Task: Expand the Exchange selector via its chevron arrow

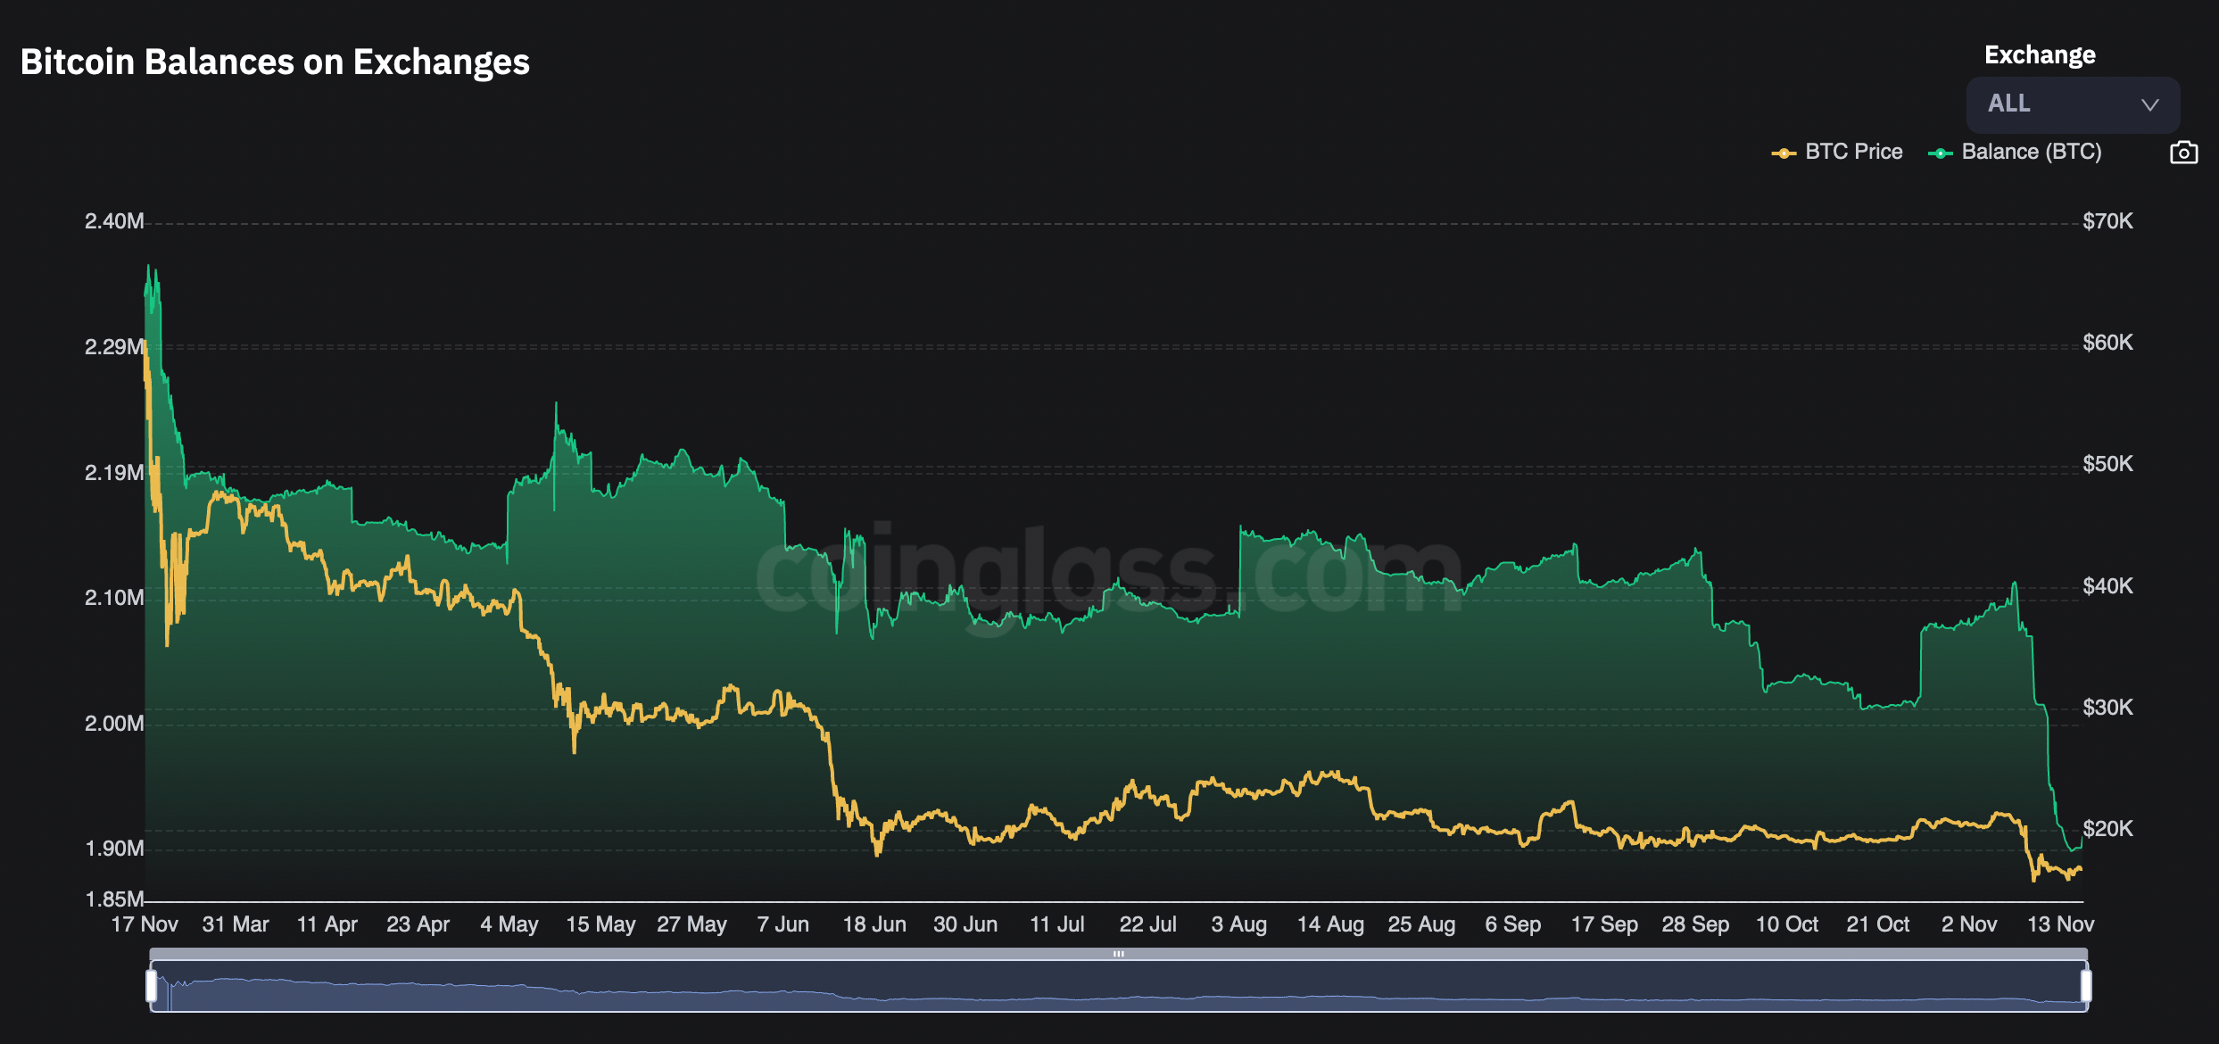Action: tap(2150, 105)
